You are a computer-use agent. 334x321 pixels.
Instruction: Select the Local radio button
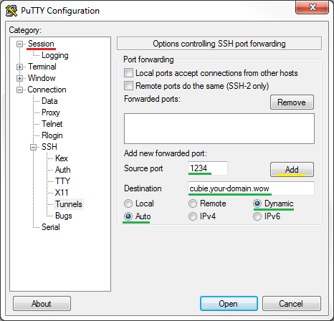(x=128, y=203)
